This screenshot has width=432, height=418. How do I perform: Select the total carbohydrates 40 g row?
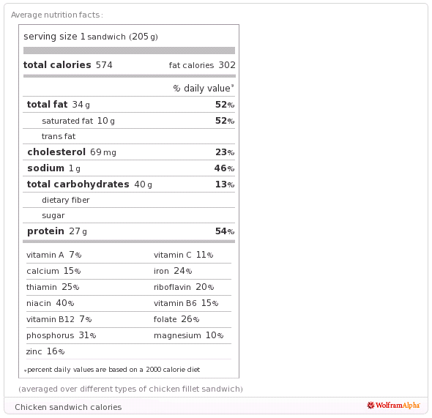[129, 184]
